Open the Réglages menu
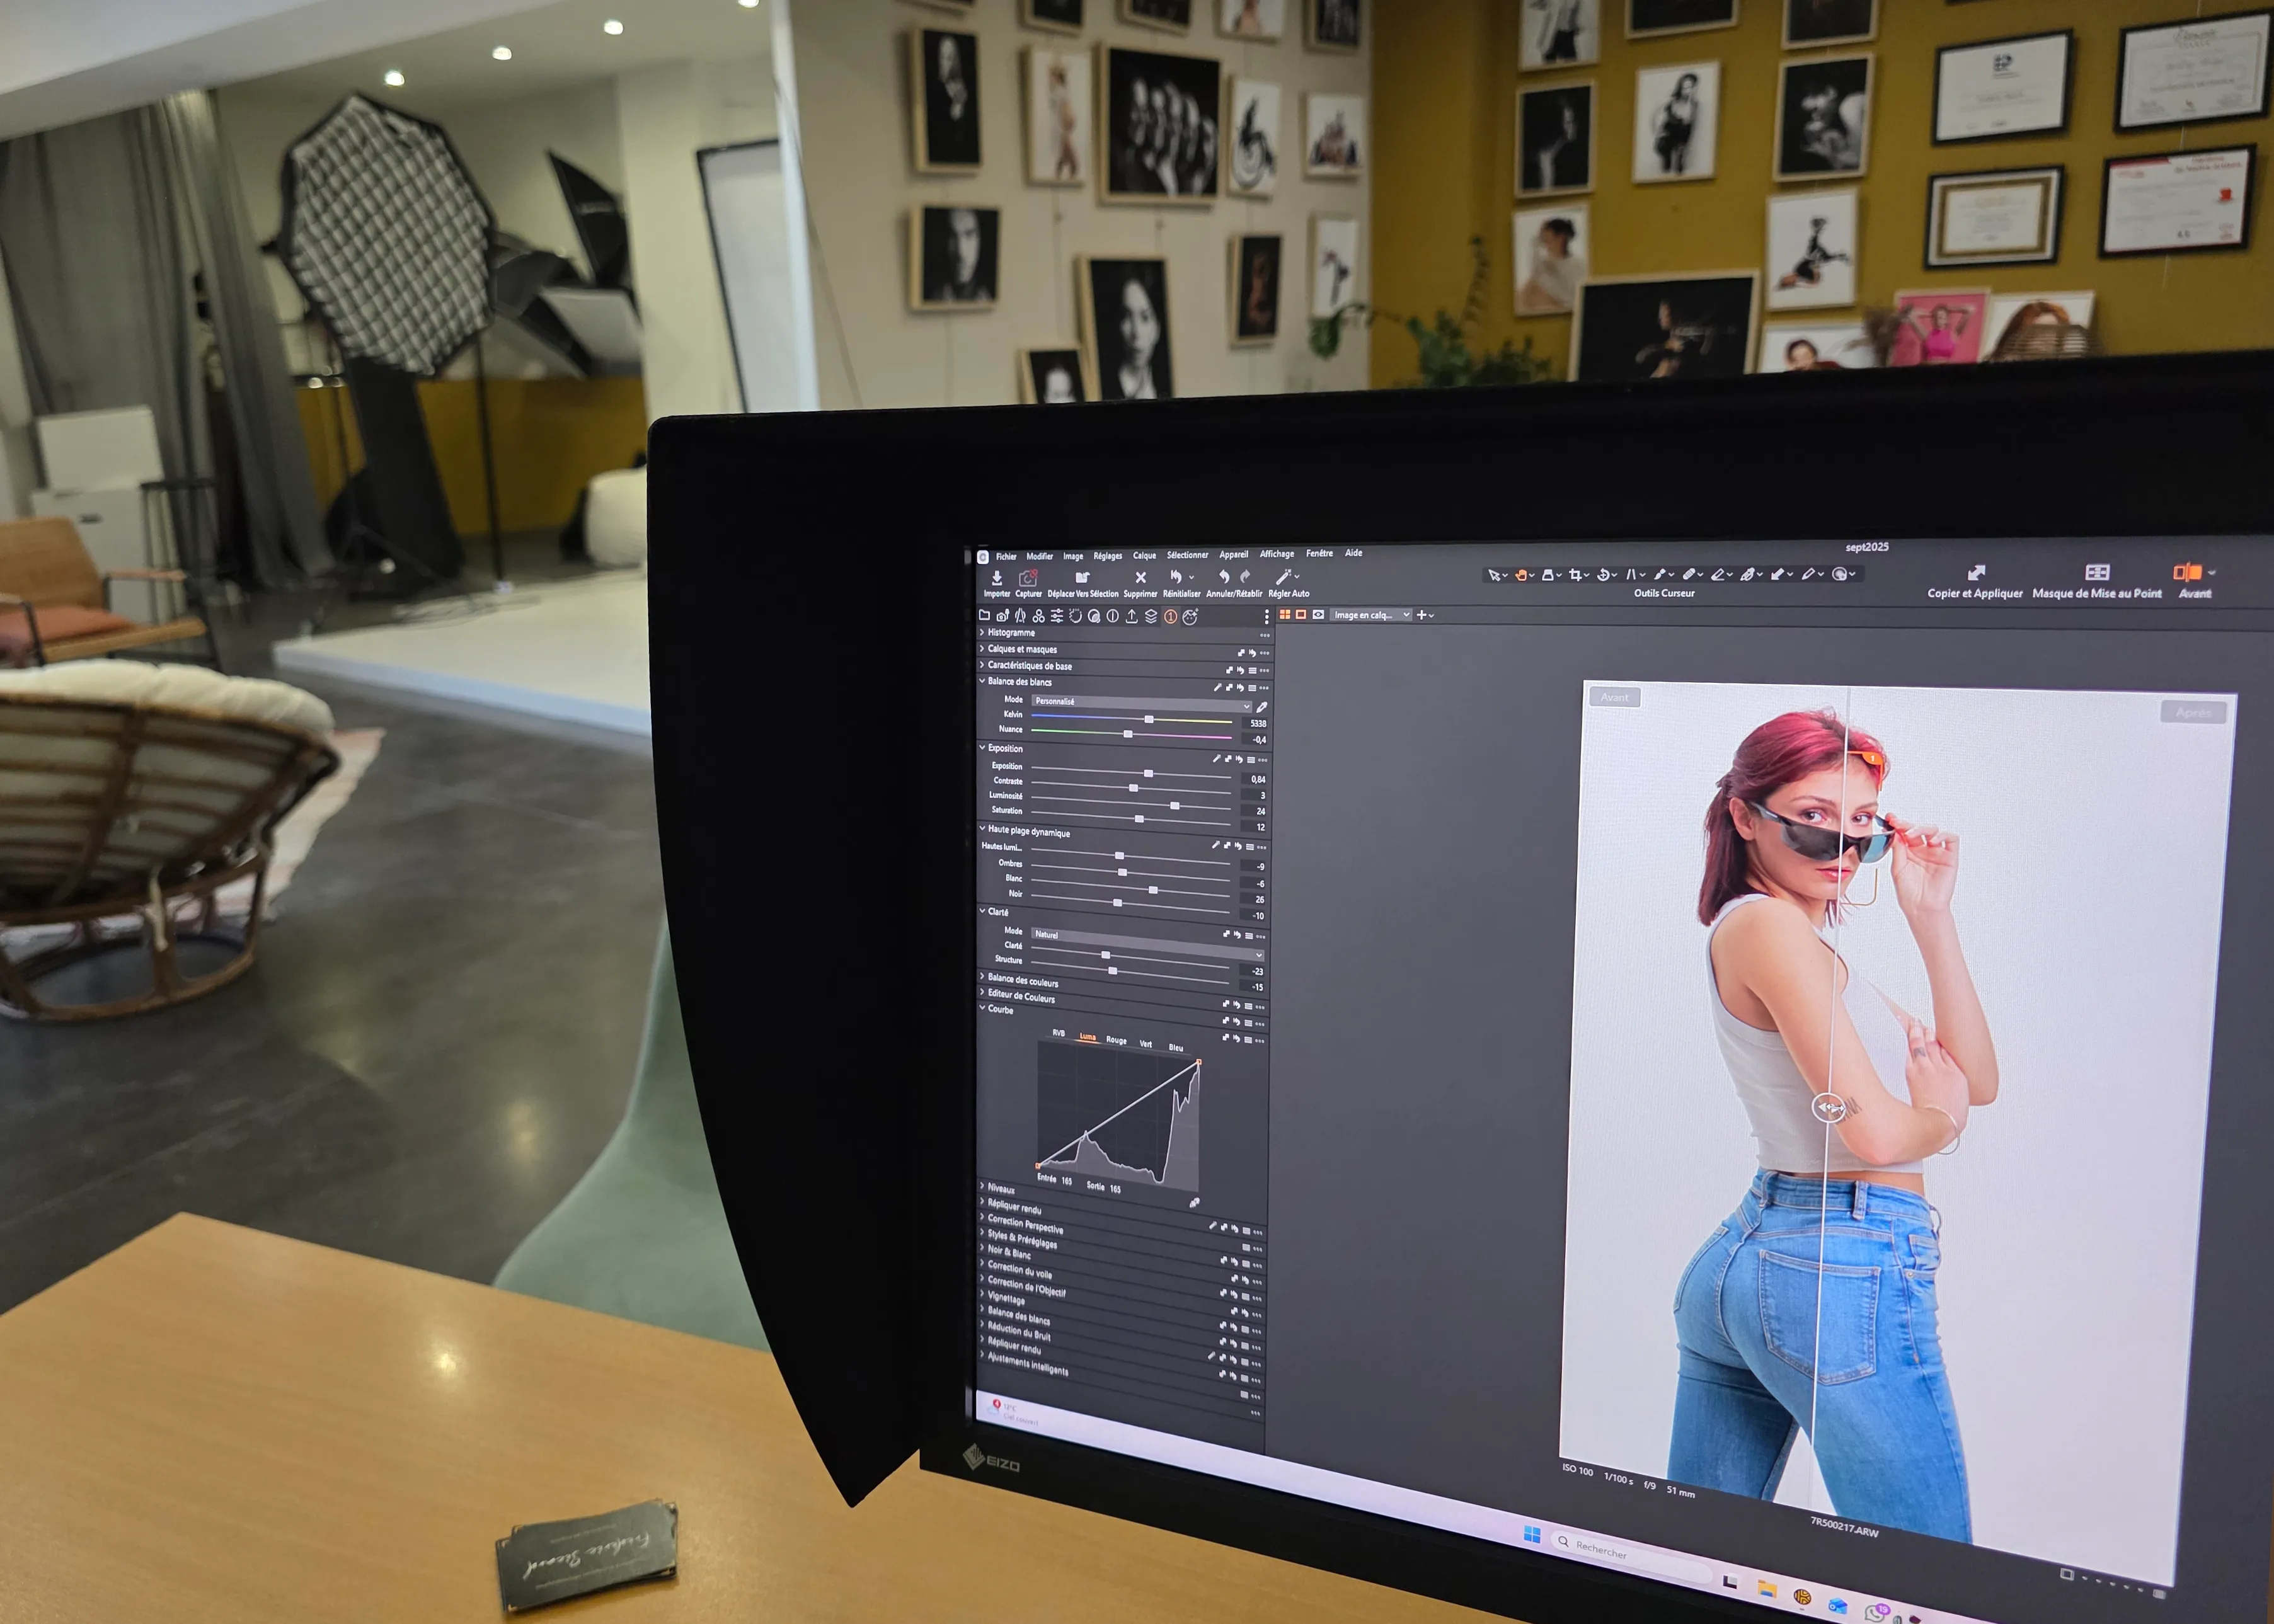Screen dimensions: 2274x1624 point(1107,556)
